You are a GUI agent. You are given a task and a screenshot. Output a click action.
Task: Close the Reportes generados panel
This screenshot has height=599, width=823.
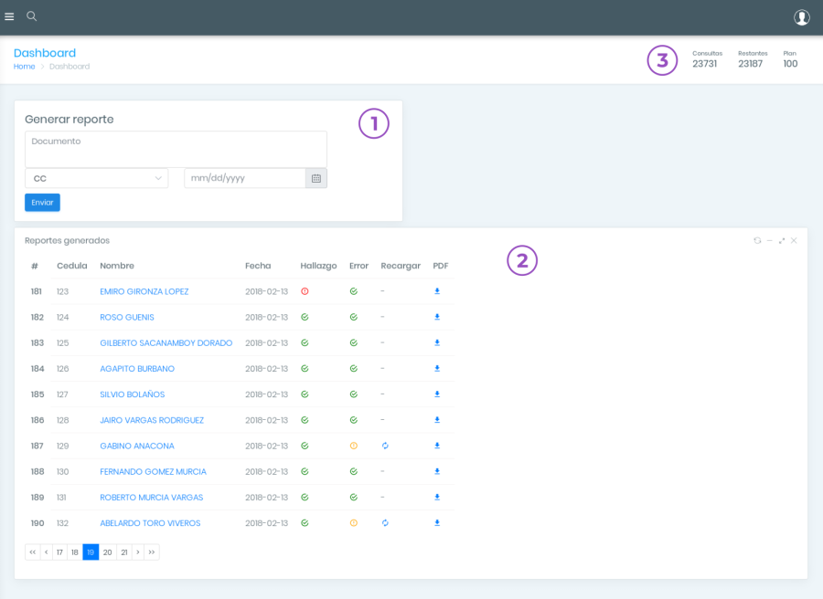pos(794,240)
